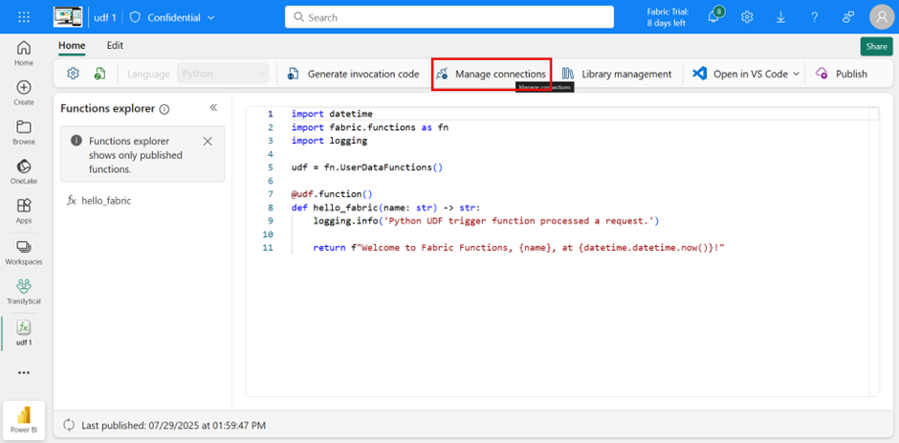Collapse the Functions explorer panel
Image resolution: width=899 pixels, height=443 pixels.
tap(213, 108)
